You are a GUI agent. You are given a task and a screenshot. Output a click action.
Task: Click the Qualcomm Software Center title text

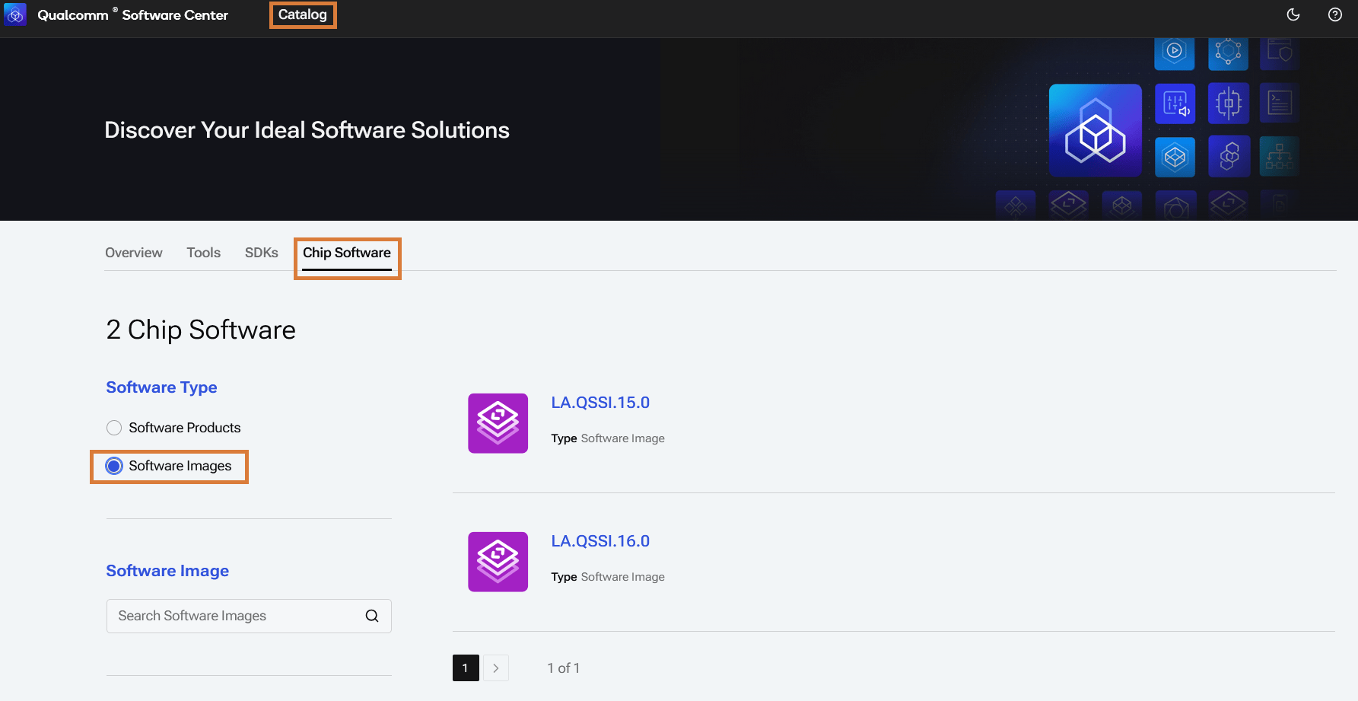coord(132,15)
